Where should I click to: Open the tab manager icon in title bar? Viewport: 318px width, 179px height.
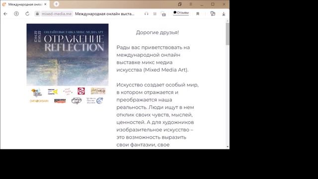tap(180, 4)
